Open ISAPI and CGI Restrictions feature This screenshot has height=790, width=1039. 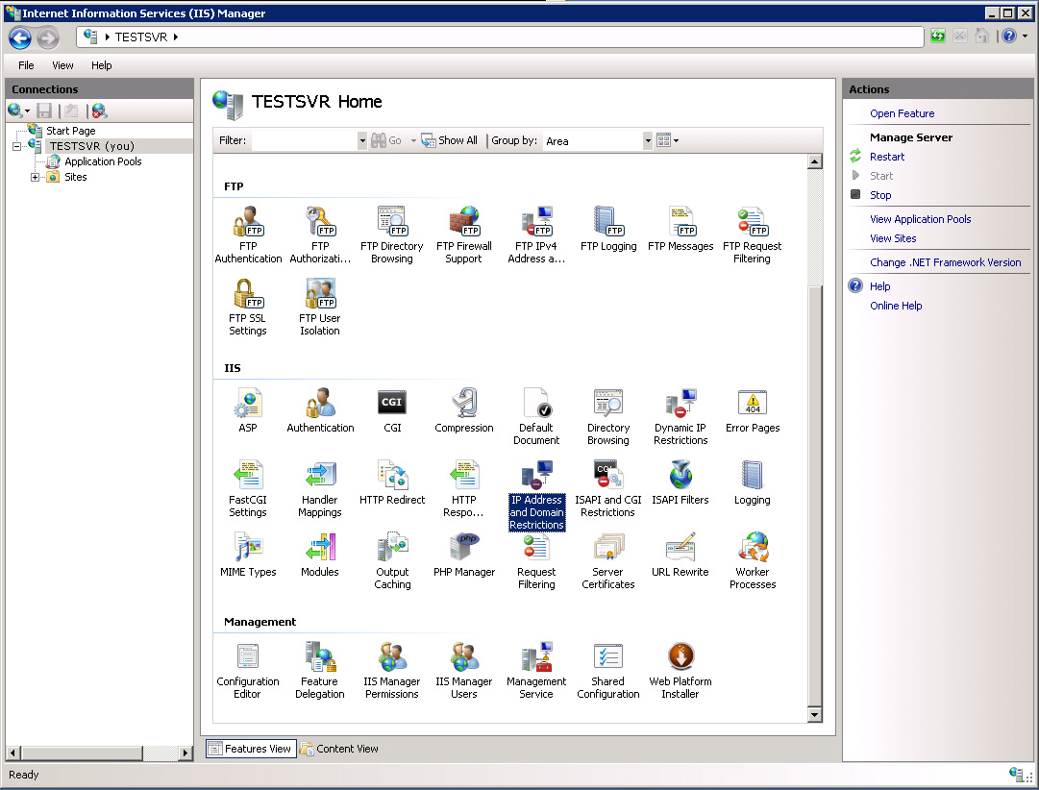608,488
